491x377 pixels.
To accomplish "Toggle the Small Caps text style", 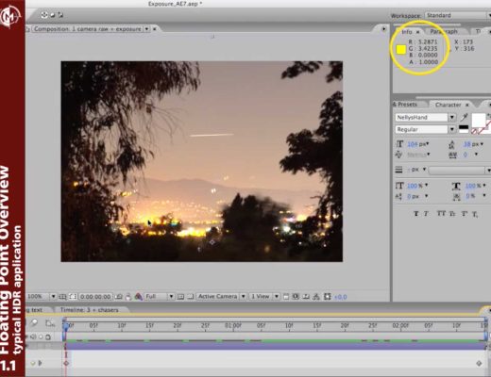I will (x=452, y=214).
